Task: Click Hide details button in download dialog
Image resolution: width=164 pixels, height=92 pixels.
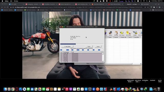Action: pyautogui.click(x=67, y=47)
